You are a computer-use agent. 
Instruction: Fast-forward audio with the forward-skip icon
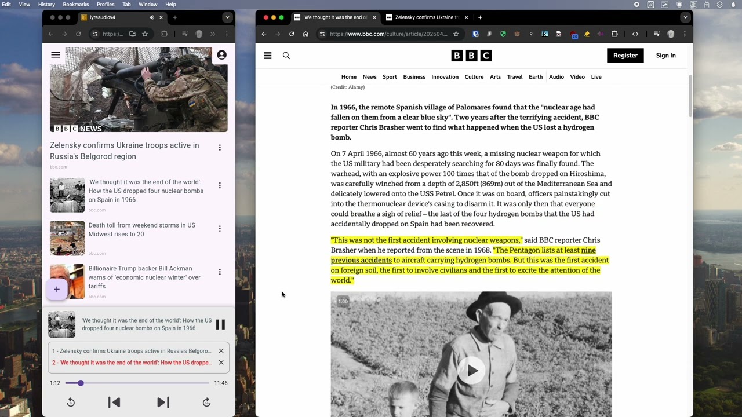pos(206,403)
